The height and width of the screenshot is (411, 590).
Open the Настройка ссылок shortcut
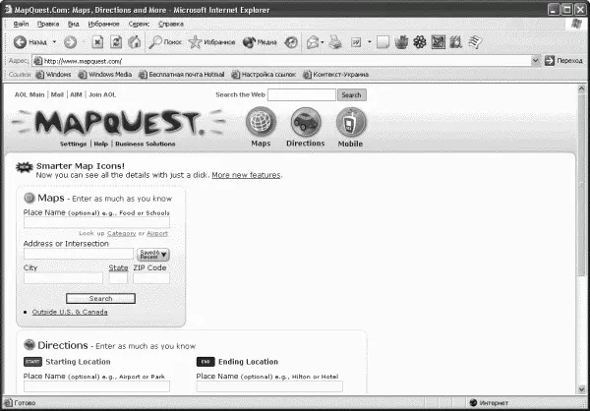[x=264, y=75]
